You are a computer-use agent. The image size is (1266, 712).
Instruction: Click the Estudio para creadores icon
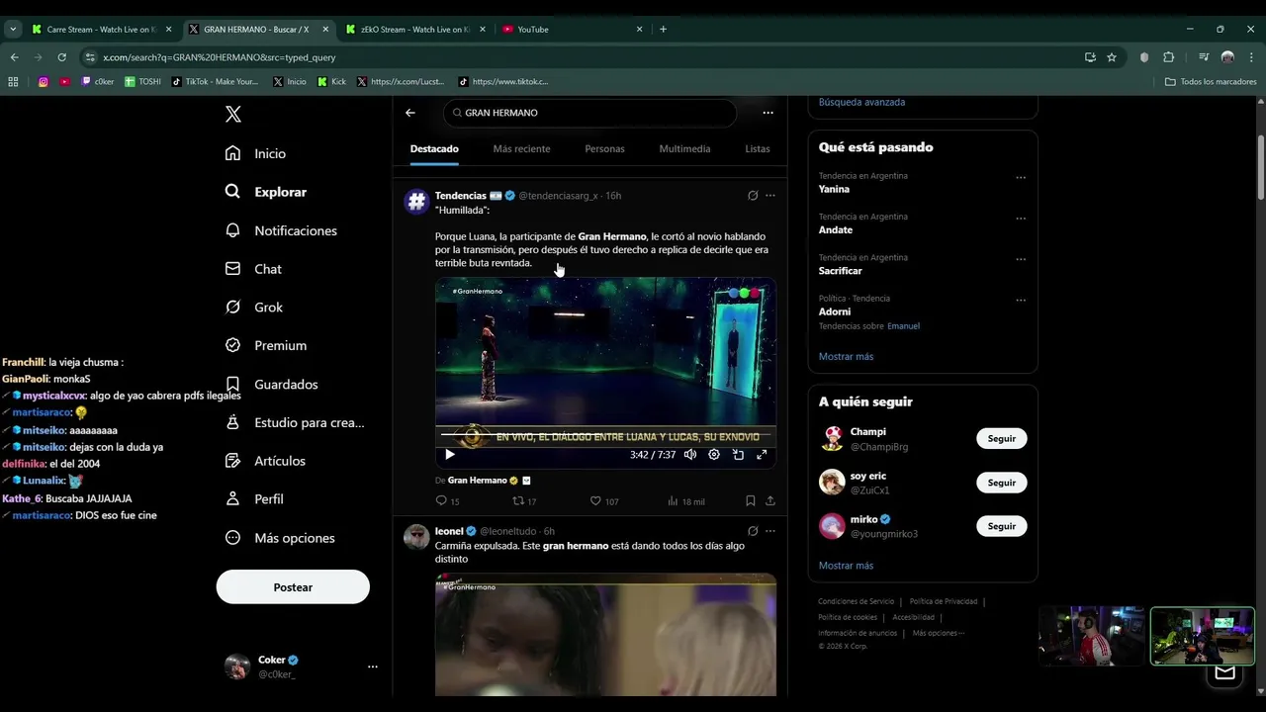pos(233,422)
